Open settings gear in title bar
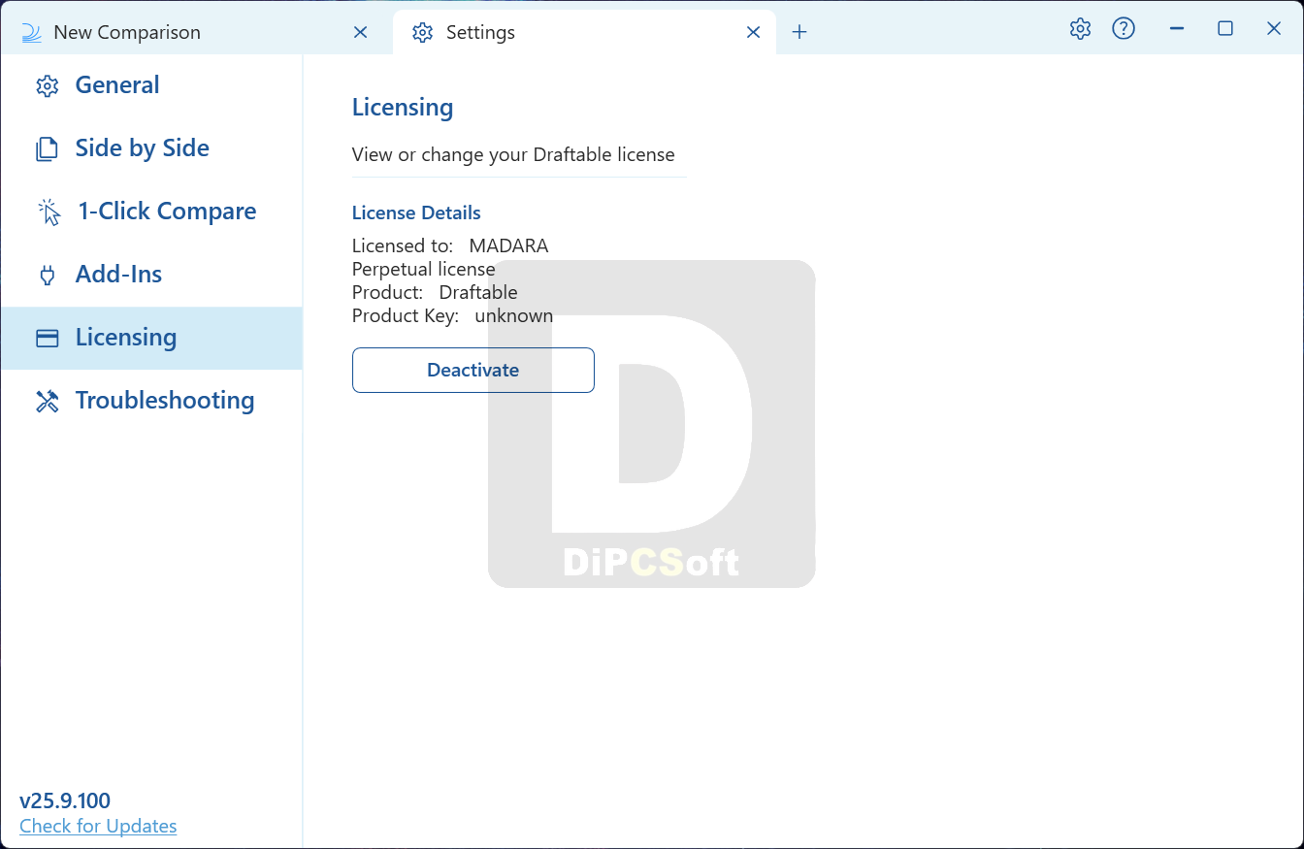This screenshot has width=1304, height=849. coord(1080,29)
